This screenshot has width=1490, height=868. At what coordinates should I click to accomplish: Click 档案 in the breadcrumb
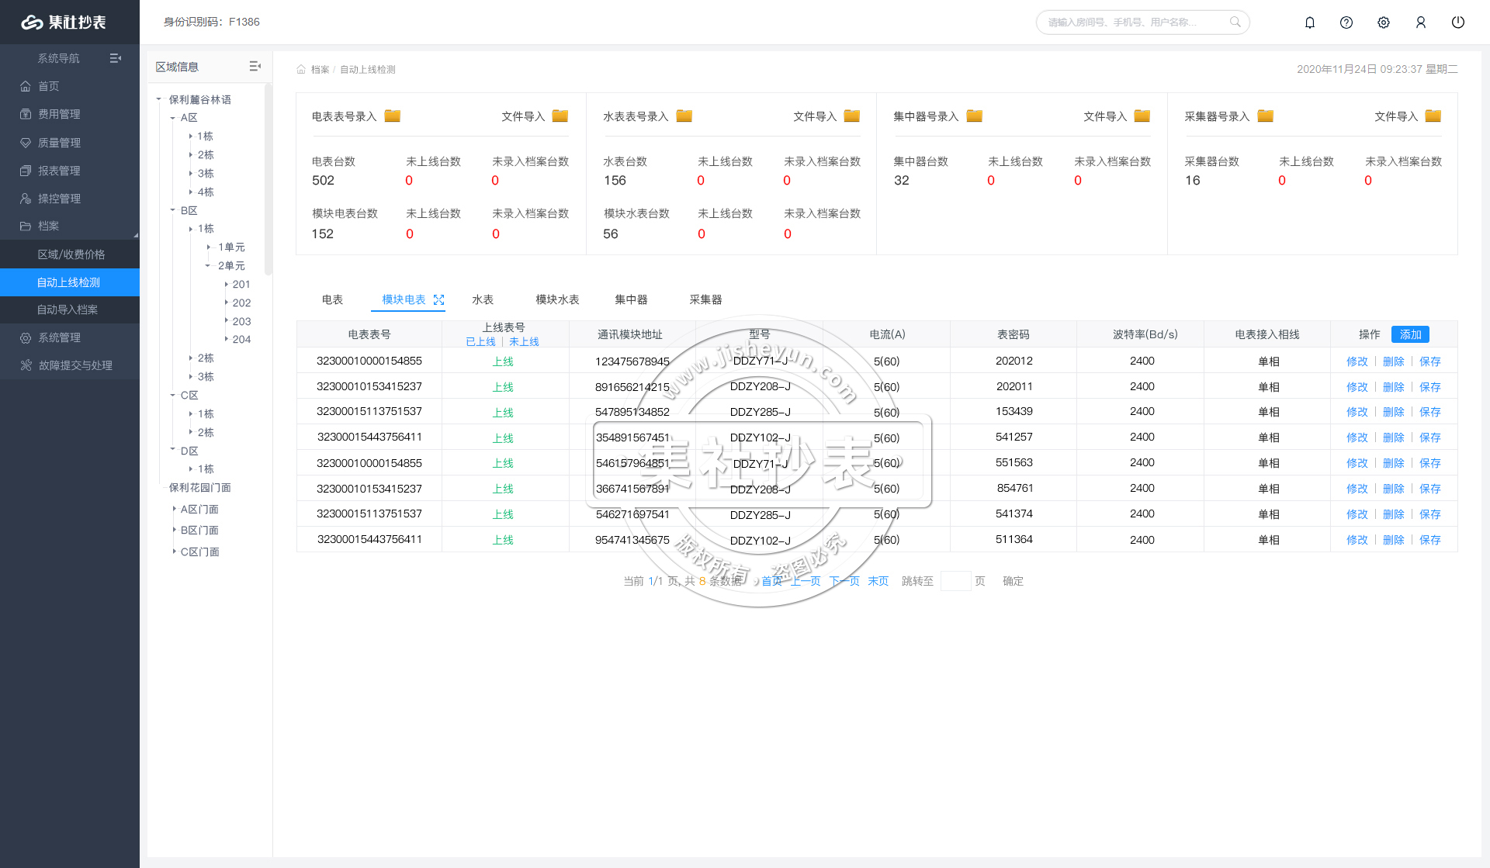click(x=321, y=70)
